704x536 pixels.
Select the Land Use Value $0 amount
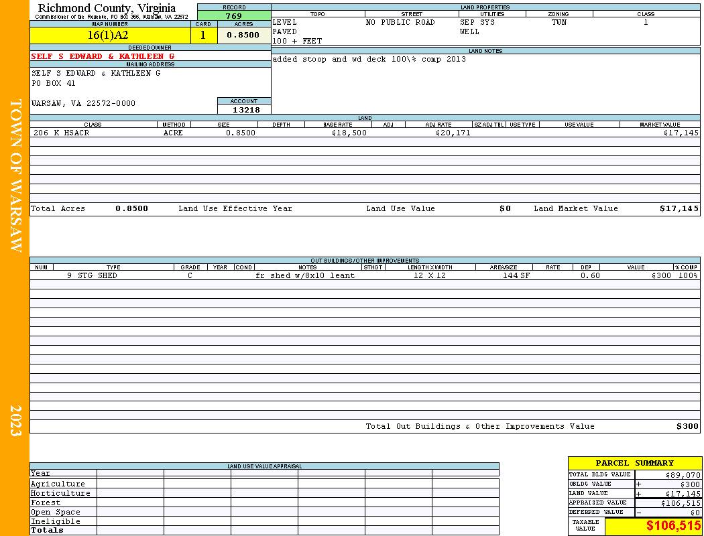coord(505,208)
